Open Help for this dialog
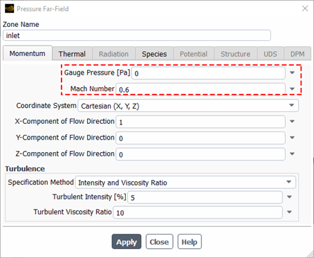Screen dimensions: 314x258 [190, 241]
